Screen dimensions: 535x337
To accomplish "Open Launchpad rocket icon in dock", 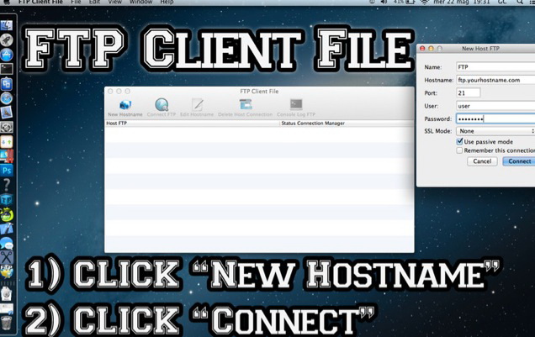I will 7,39.
